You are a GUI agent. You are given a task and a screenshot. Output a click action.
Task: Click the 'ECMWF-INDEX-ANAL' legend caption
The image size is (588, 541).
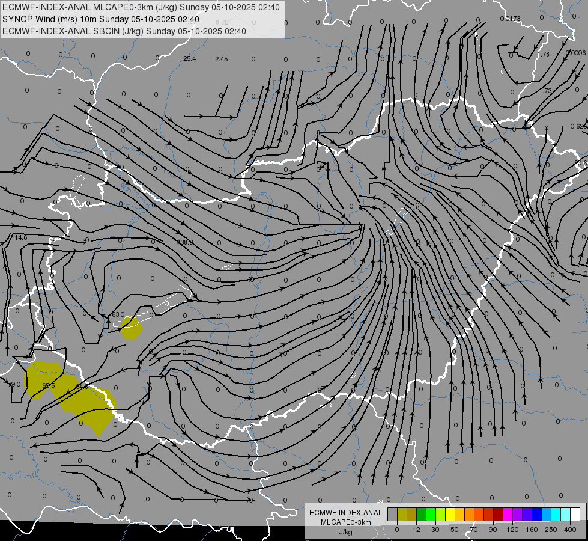tap(346, 513)
